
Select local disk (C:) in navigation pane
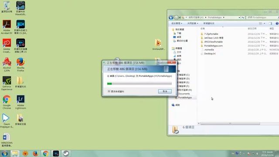coord(183,75)
